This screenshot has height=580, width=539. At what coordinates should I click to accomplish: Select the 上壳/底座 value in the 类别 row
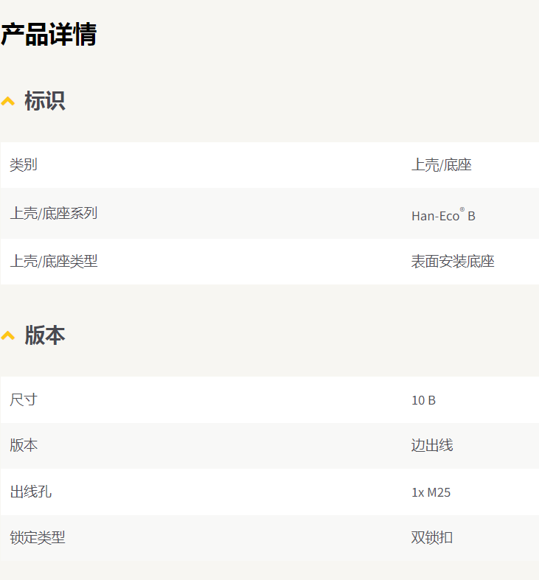click(441, 165)
